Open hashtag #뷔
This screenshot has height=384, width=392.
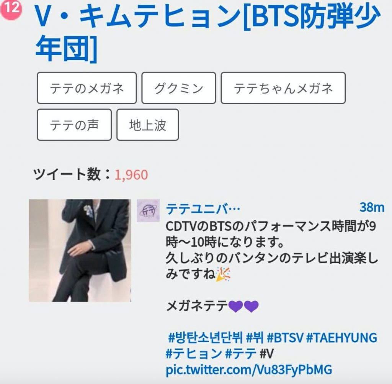click(x=255, y=338)
